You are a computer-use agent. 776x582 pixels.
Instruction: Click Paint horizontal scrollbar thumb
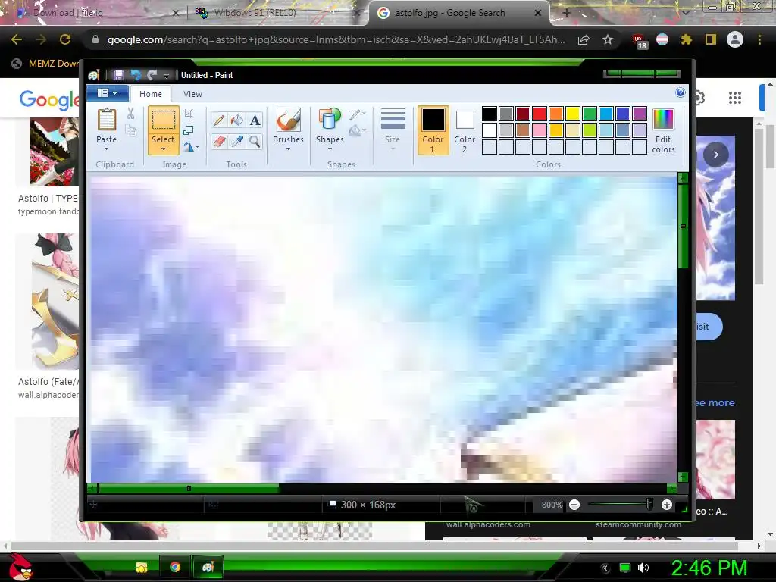(x=189, y=489)
